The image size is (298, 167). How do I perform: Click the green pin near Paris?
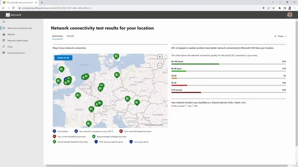pos(78,95)
